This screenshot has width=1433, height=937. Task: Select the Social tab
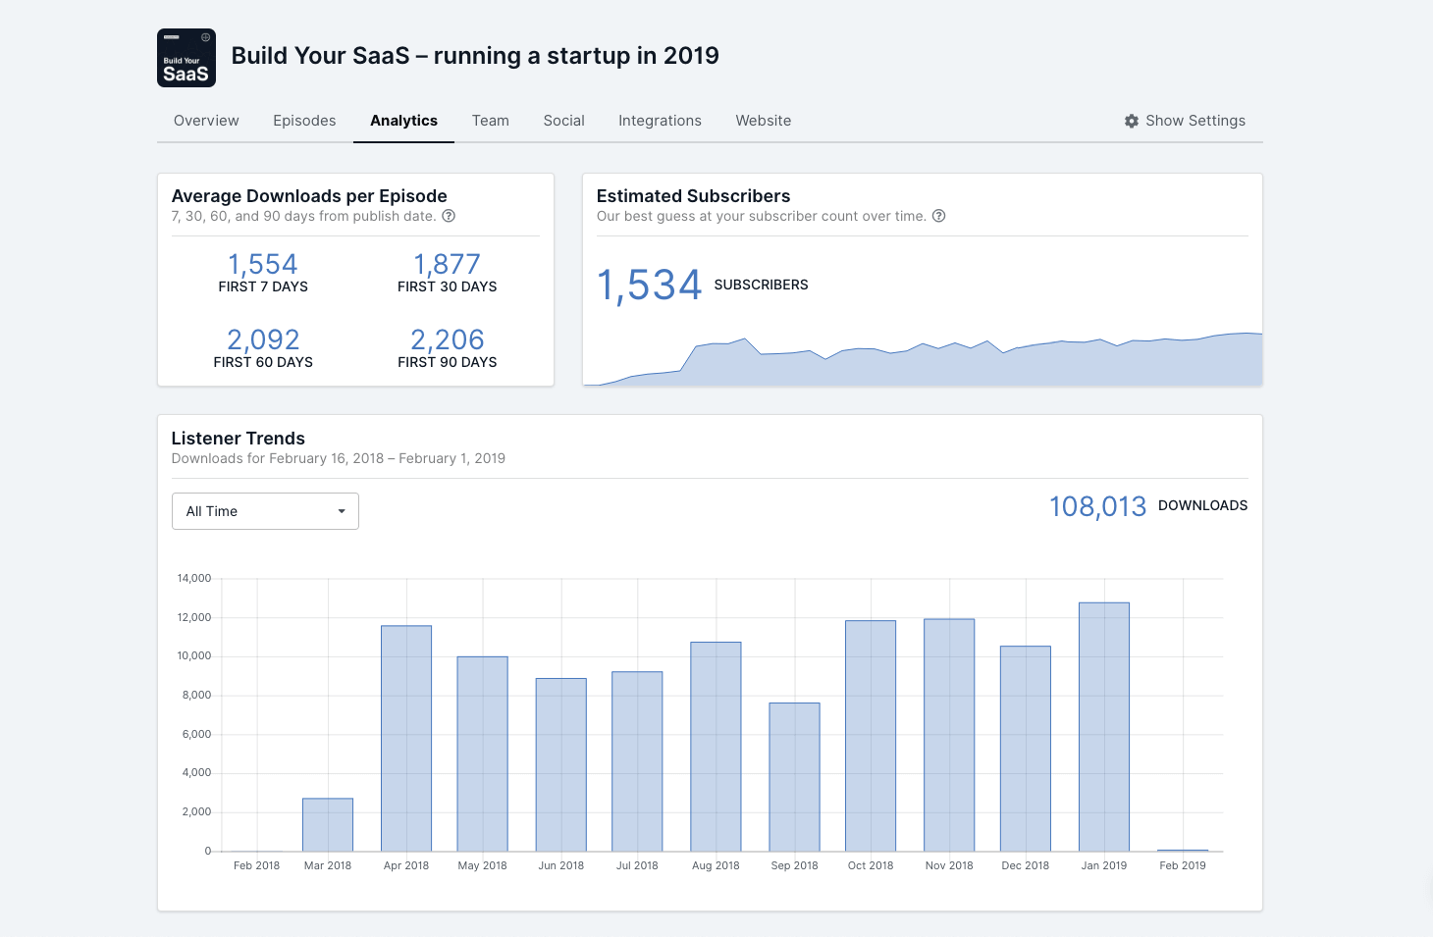click(563, 121)
